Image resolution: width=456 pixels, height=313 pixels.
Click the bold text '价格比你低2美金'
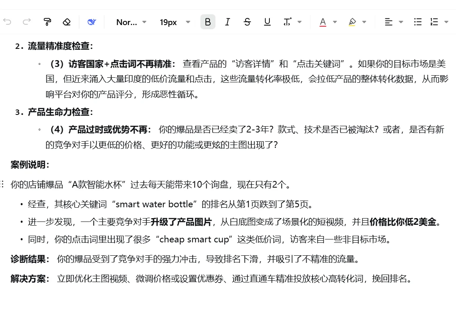pos(403,222)
